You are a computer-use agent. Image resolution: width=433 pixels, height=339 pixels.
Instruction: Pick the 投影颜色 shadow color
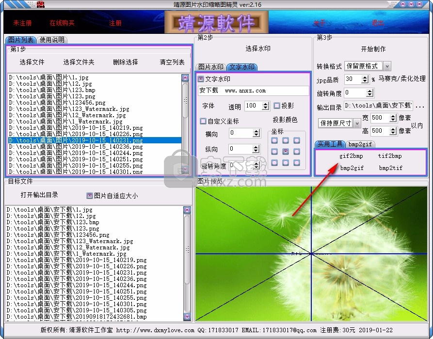(285, 120)
